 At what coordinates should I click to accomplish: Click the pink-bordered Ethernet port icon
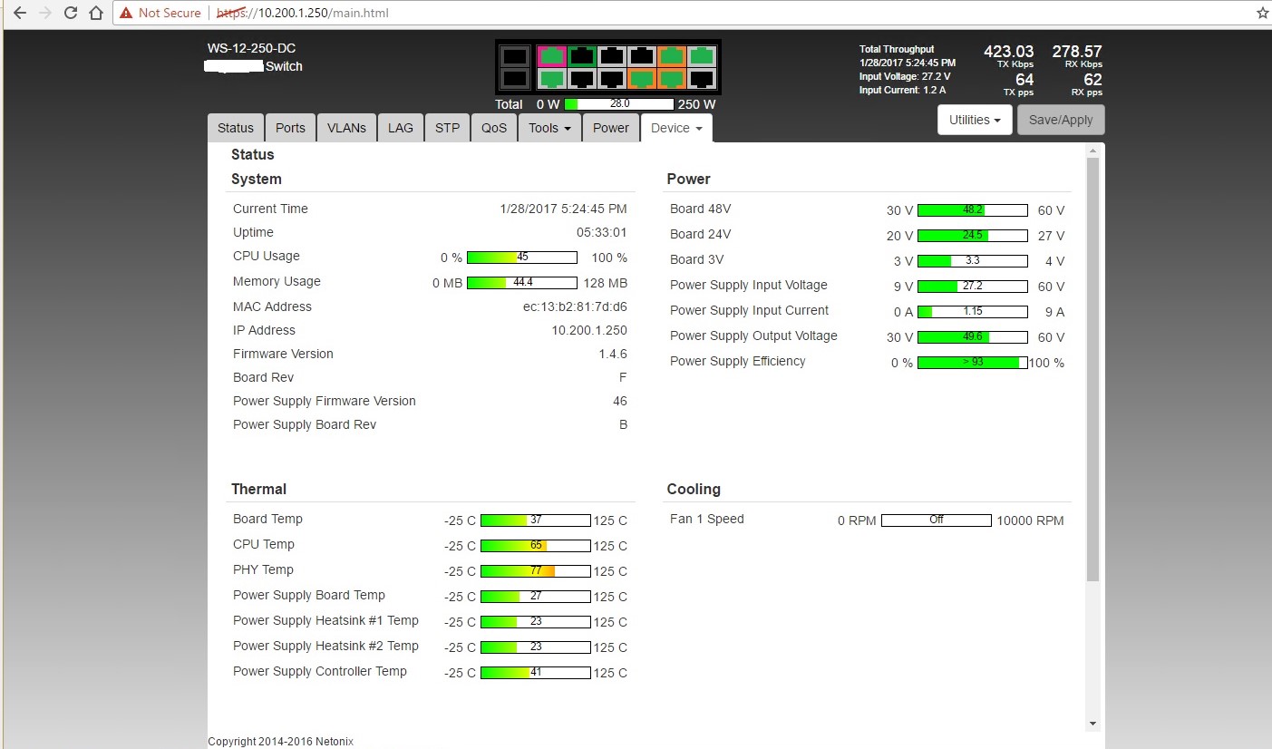[x=551, y=56]
